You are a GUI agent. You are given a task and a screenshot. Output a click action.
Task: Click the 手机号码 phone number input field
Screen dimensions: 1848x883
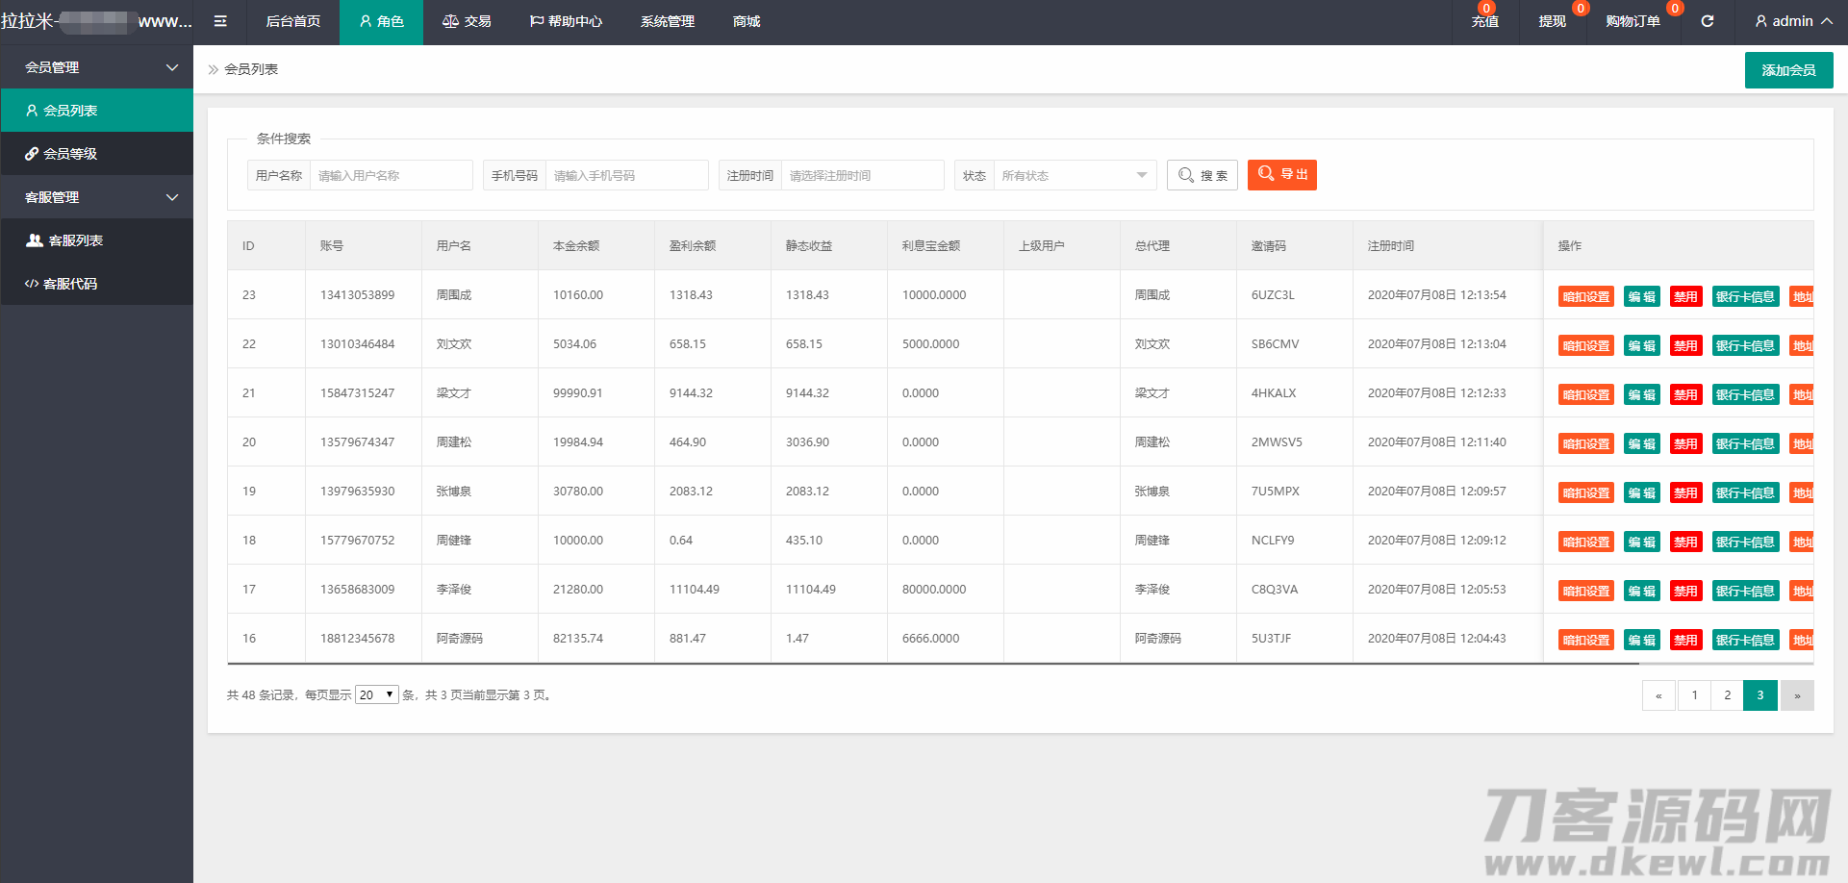626,175
